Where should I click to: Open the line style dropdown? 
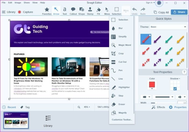[164, 97]
